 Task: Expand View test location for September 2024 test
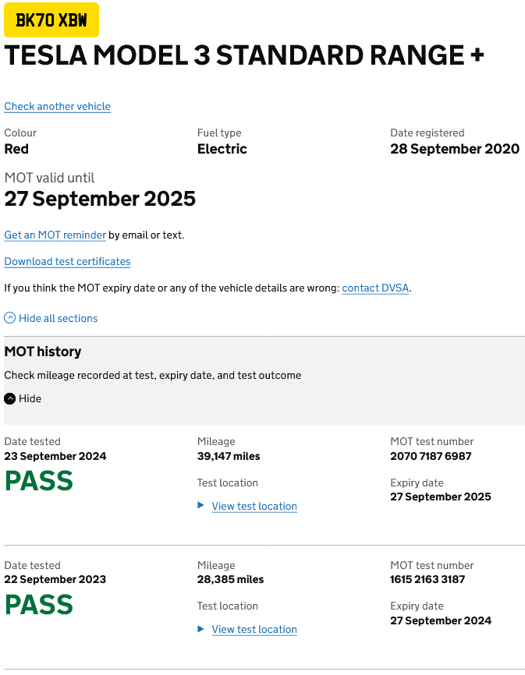[x=254, y=507]
